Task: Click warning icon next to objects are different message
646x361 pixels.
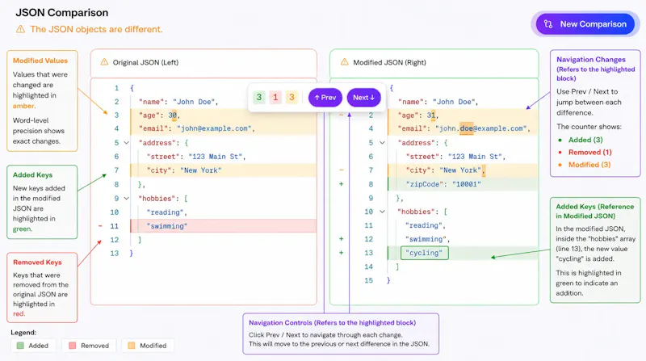Action: [x=20, y=29]
